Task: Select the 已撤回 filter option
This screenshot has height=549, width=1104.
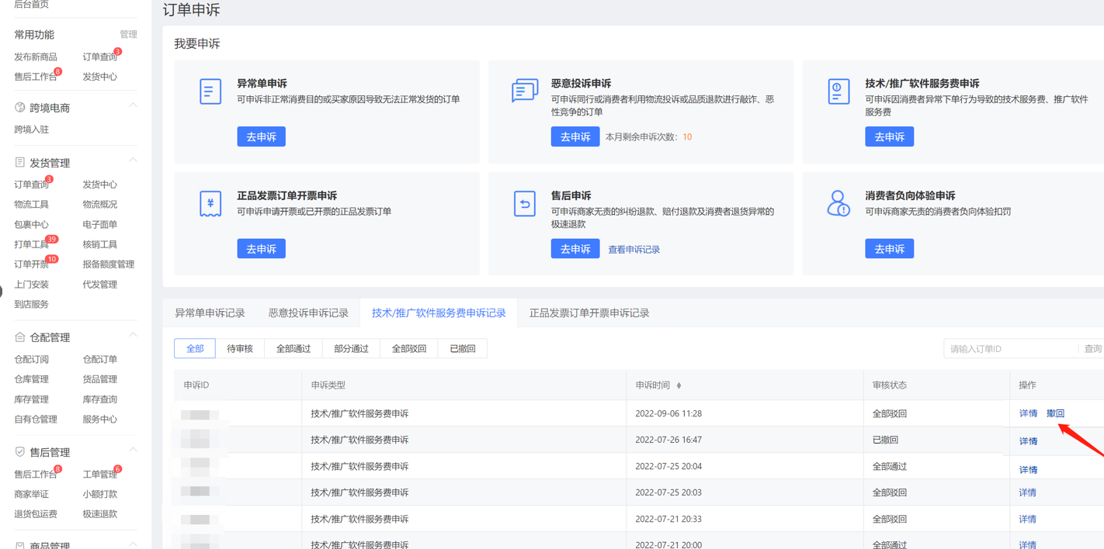Action: pyautogui.click(x=462, y=348)
